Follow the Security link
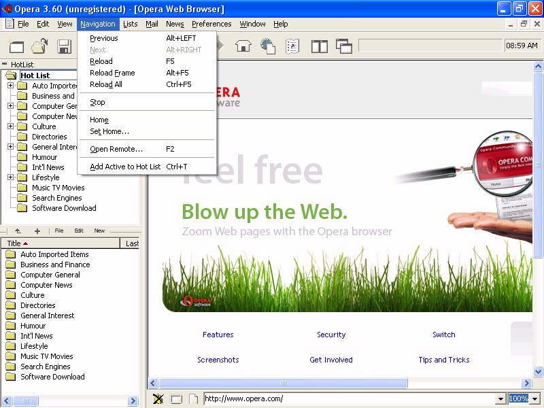 coord(331,335)
